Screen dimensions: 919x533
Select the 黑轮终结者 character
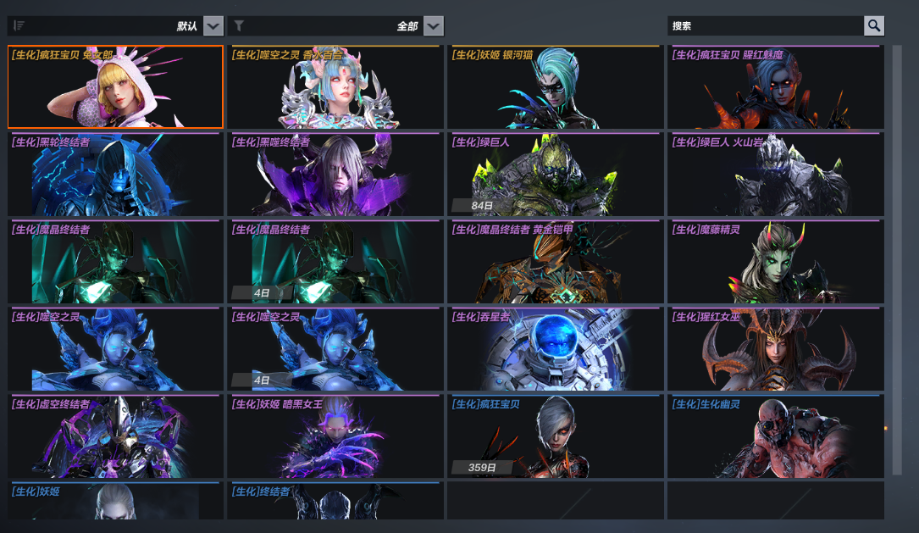pyautogui.click(x=115, y=175)
